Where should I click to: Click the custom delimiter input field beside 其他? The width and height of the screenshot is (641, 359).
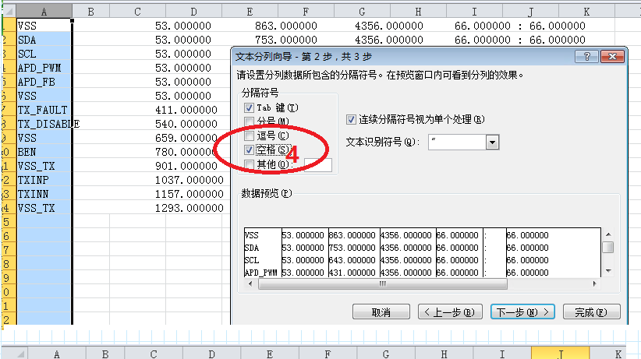pyautogui.click(x=318, y=165)
